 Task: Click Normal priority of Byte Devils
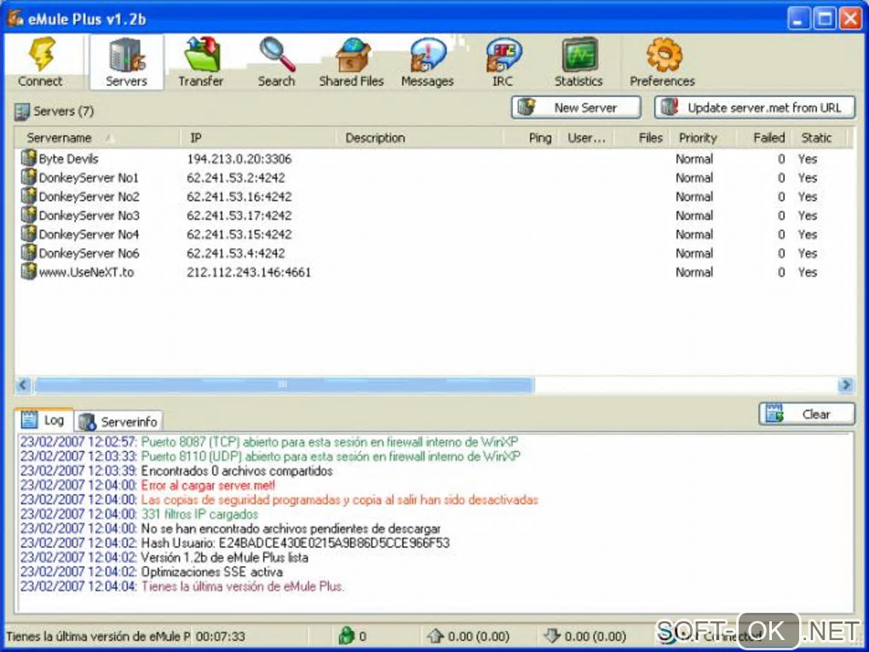coord(694,159)
